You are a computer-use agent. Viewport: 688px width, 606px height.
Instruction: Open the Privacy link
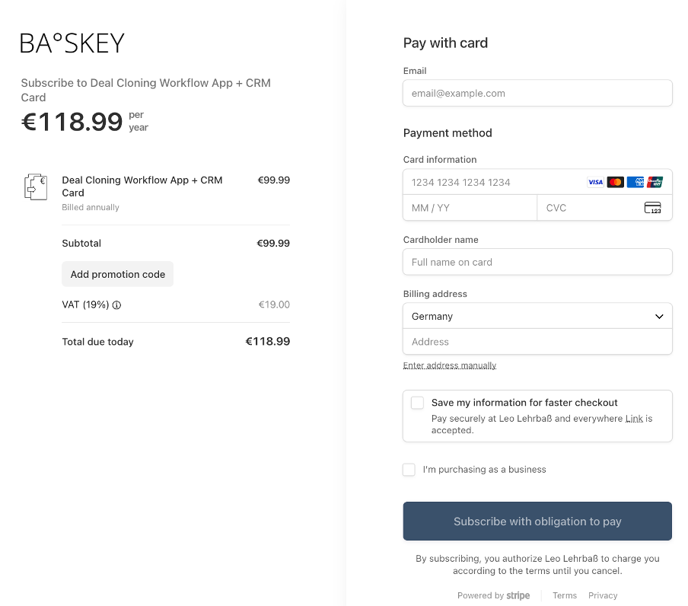point(603,595)
